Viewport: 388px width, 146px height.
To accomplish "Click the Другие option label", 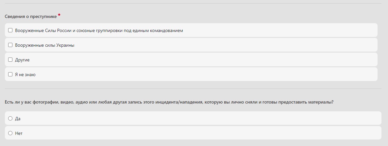I will point(22,60).
